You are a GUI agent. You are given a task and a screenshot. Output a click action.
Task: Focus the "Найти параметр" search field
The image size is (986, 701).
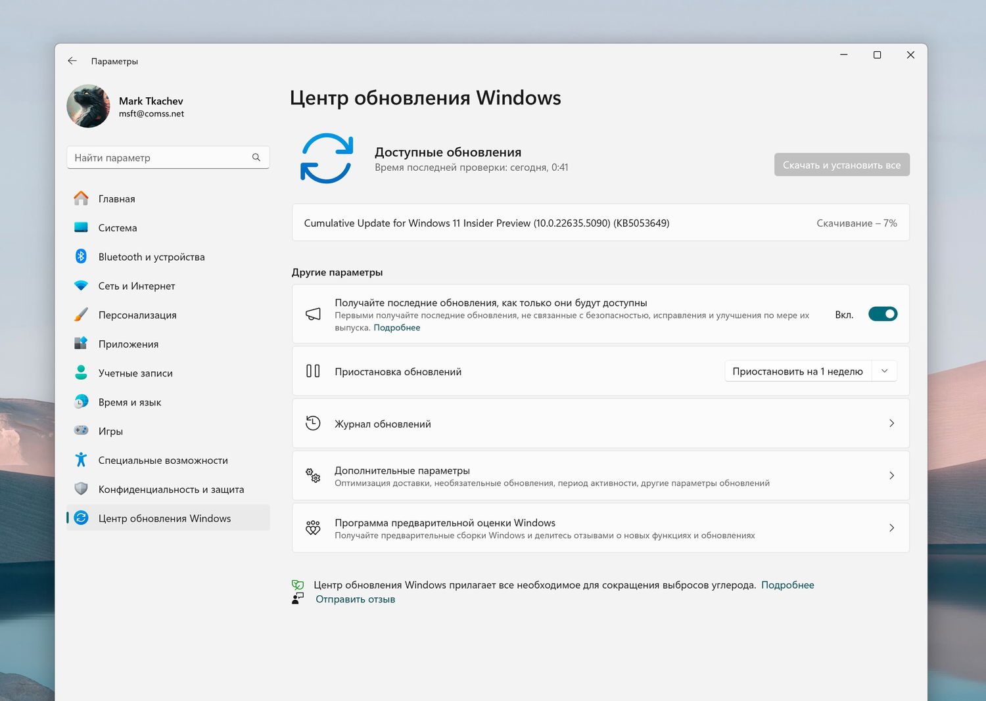click(168, 158)
